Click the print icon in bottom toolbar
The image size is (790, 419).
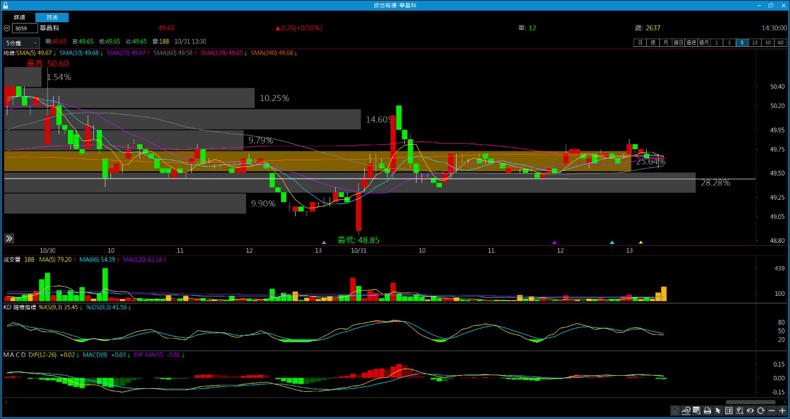[707, 411]
